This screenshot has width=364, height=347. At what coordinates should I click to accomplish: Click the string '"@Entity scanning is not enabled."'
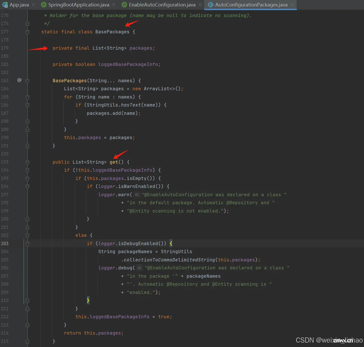175,211
